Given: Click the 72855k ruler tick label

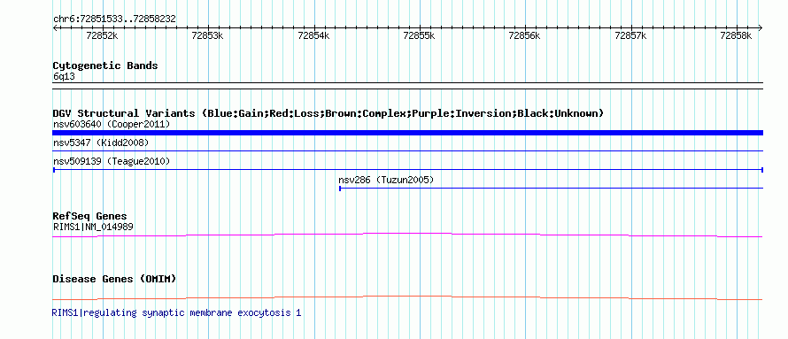Looking at the screenshot, I should (419, 35).
